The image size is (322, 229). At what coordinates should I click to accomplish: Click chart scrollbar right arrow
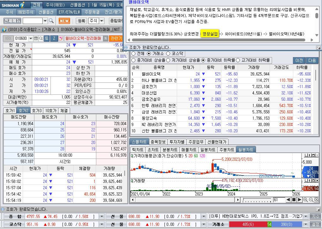click(238, 200)
